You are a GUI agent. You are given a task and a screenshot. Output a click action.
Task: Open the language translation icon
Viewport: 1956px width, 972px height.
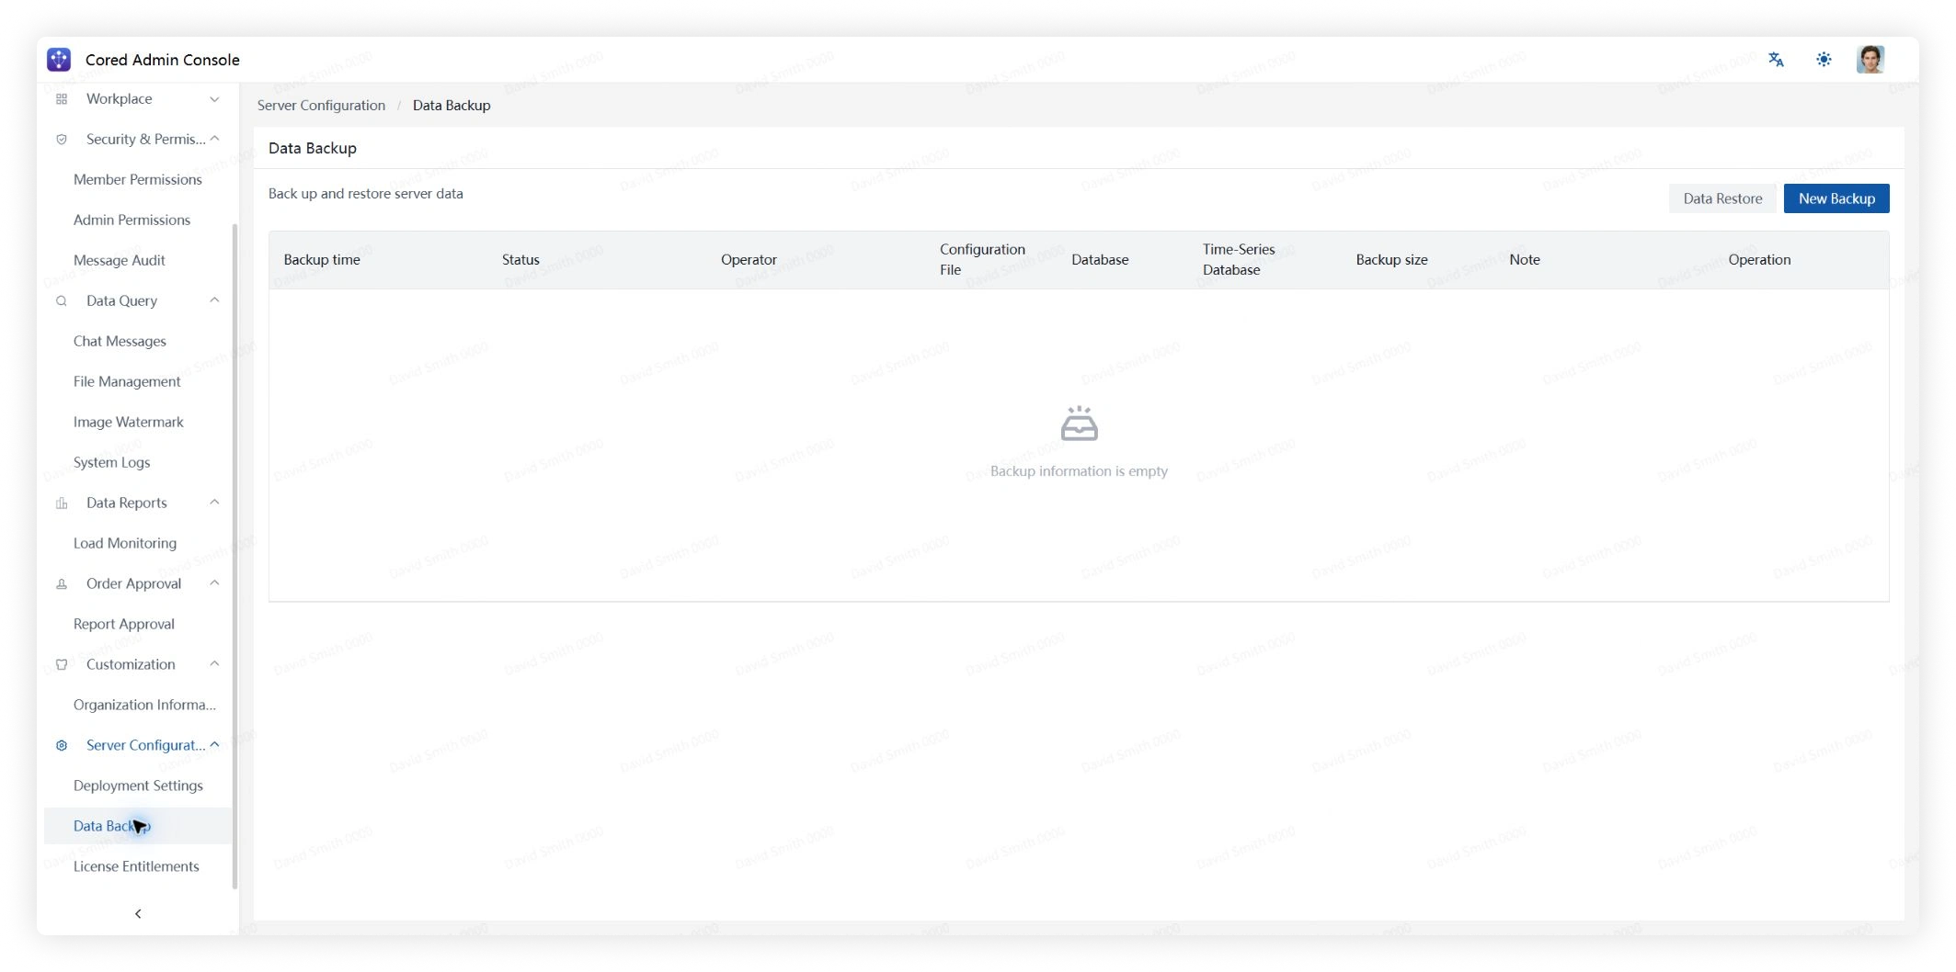click(1776, 60)
